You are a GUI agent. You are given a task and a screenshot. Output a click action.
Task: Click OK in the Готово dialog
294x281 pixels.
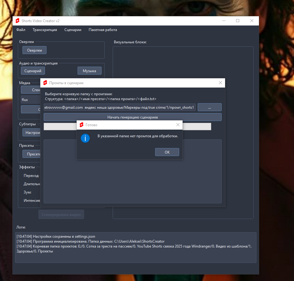tap(167, 152)
